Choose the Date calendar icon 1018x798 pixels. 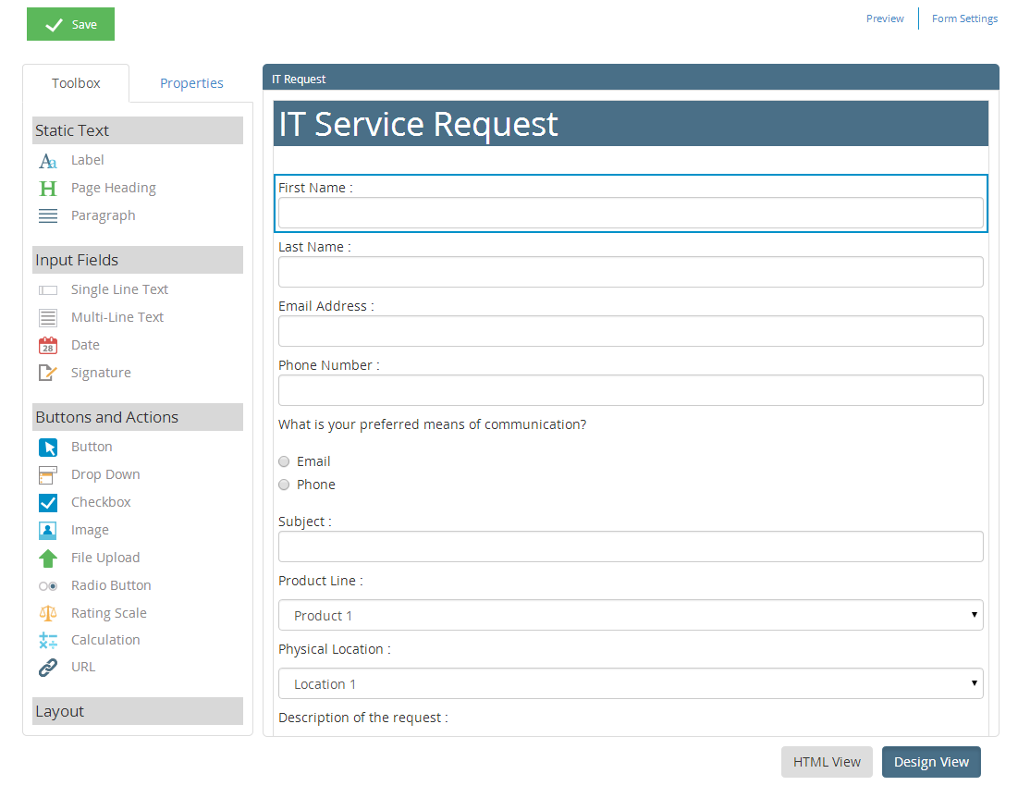click(48, 346)
